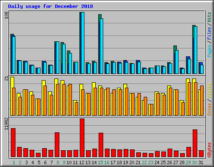Select the cyan pages bar for day 30
Viewport: 214px width, 167px height.
(196, 50)
